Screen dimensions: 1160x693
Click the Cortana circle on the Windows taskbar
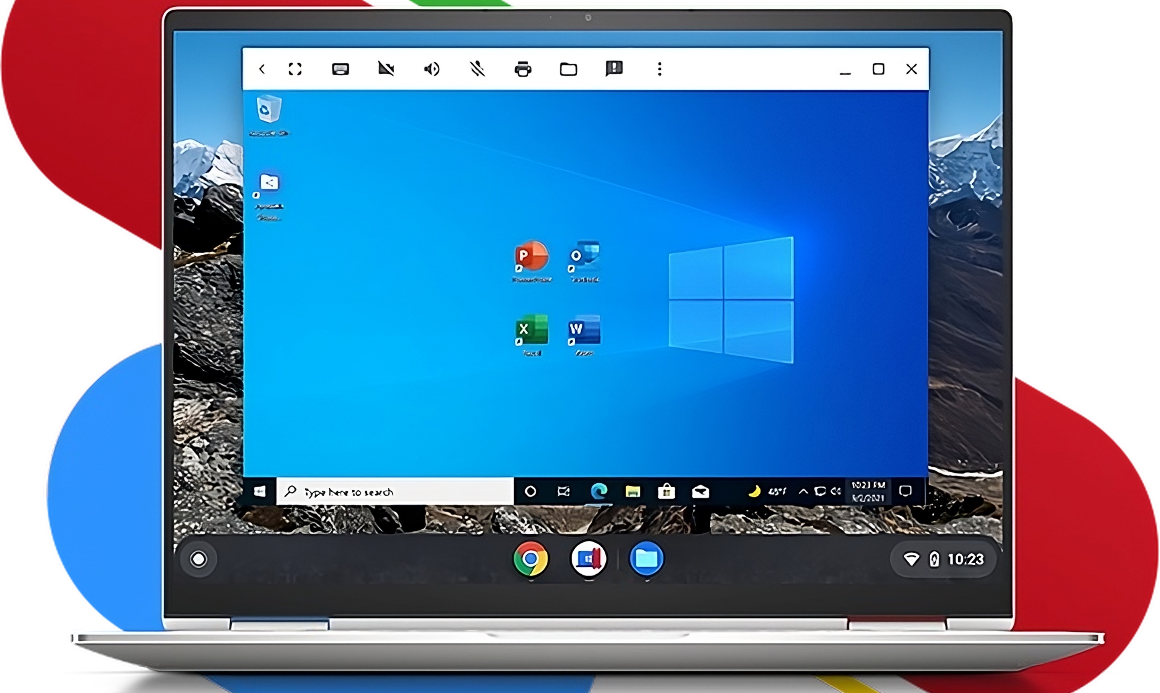coord(530,491)
